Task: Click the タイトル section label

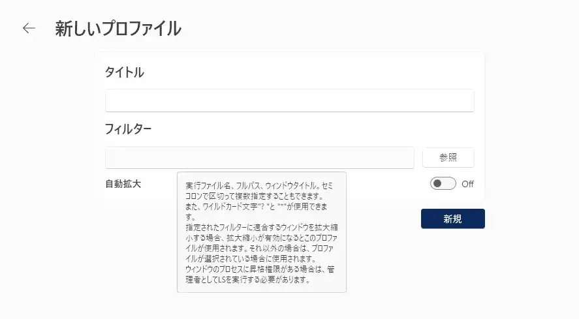Action: [x=124, y=72]
